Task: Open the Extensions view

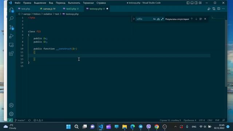Action: pyautogui.click(x=11, y=53)
